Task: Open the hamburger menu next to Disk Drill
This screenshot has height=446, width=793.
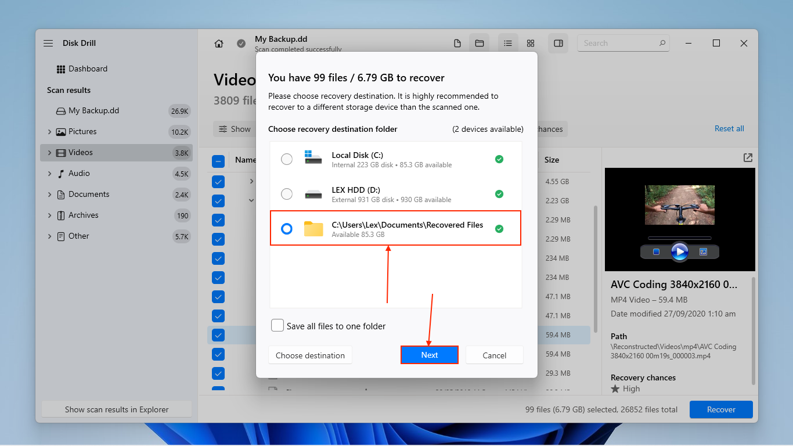Action: pyautogui.click(x=48, y=42)
